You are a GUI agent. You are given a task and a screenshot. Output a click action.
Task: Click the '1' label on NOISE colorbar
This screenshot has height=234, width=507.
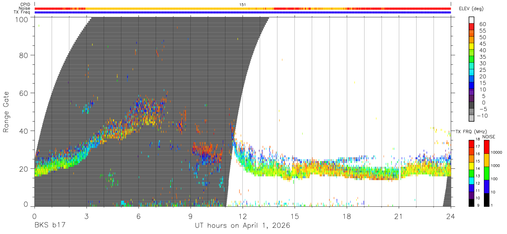pos(492,205)
